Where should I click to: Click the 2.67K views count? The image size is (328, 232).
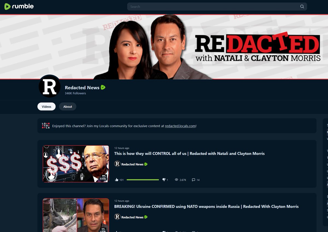(183, 180)
